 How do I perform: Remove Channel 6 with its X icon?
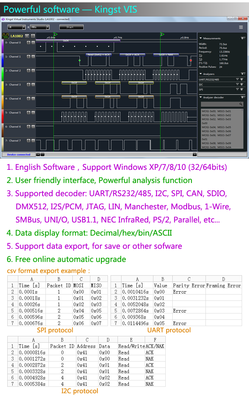click(x=33, y=127)
